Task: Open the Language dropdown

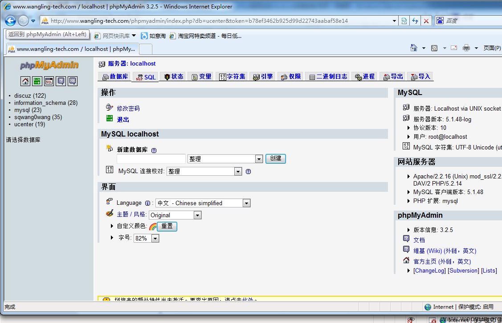Action: [203, 203]
